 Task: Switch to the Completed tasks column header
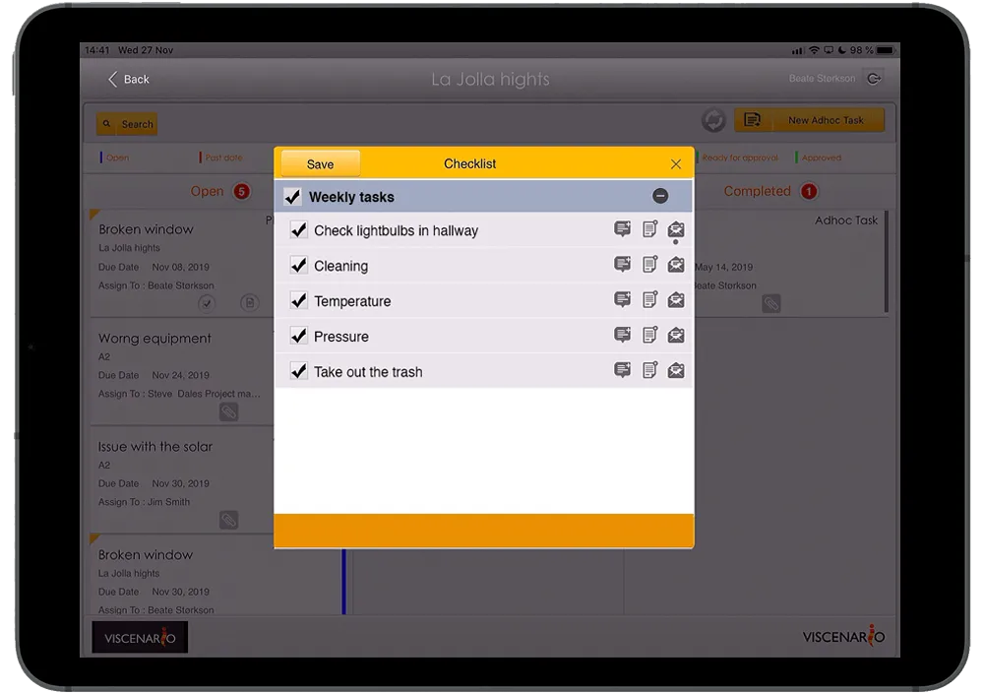pos(770,191)
